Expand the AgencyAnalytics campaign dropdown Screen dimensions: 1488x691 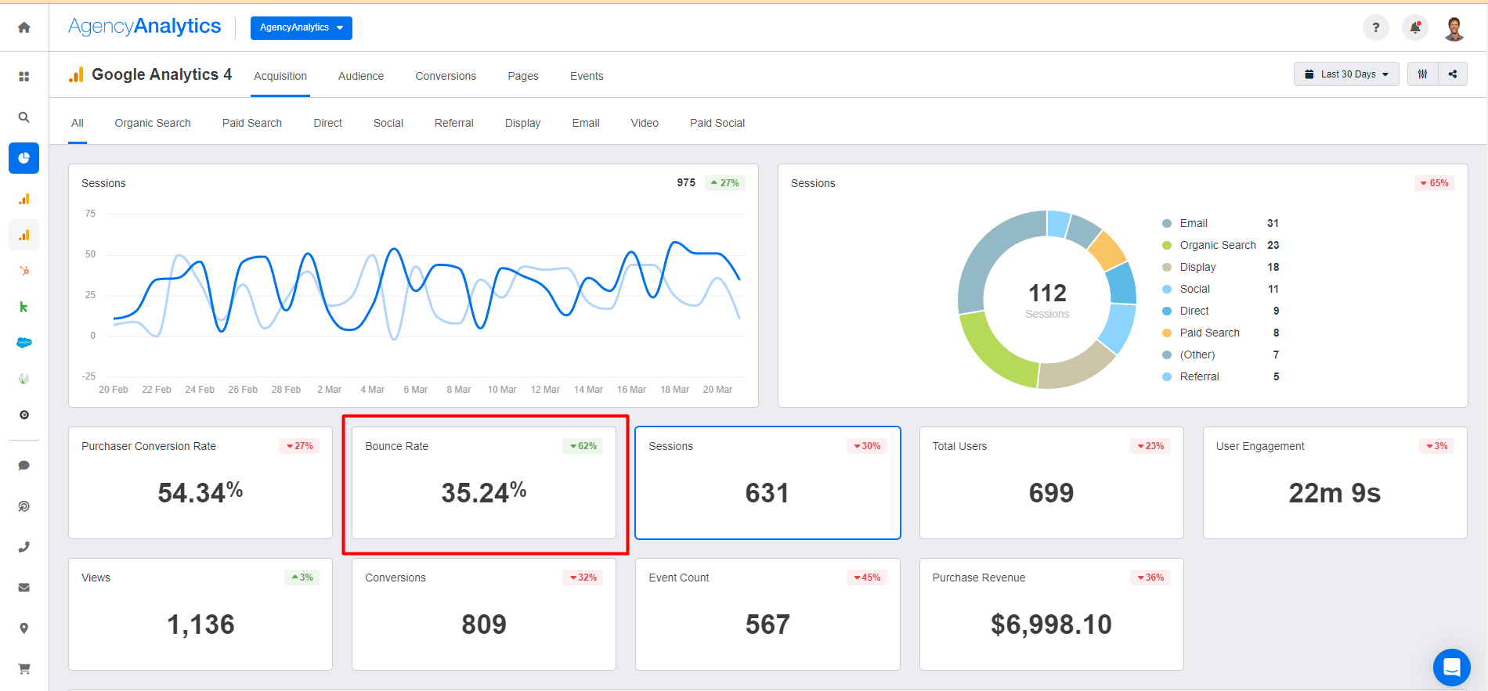(301, 27)
